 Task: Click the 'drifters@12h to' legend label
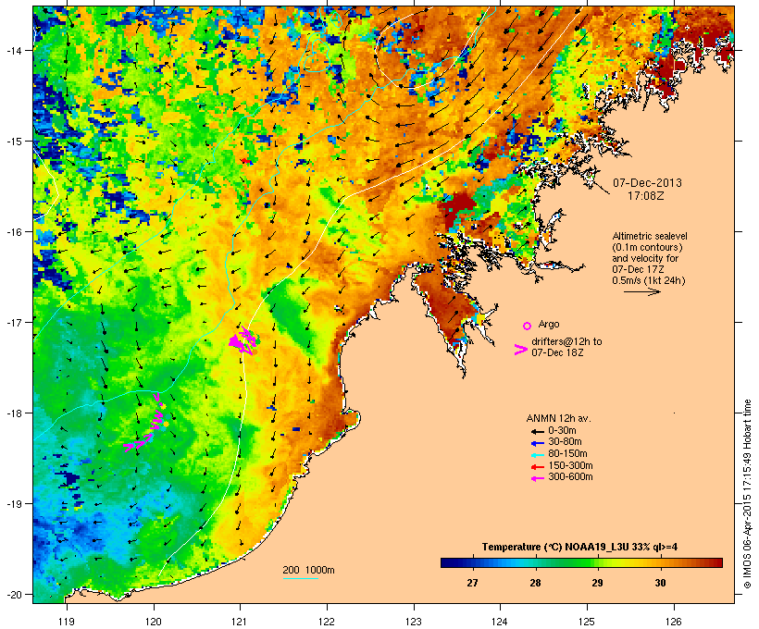click(x=566, y=341)
